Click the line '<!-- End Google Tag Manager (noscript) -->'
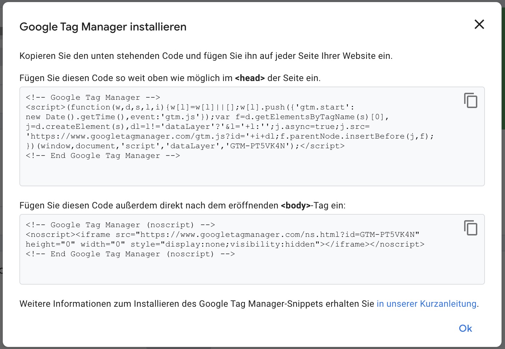 [x=130, y=254]
